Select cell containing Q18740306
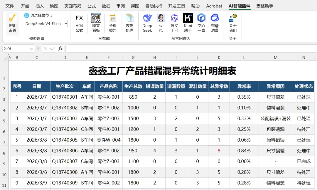 (65, 151)
